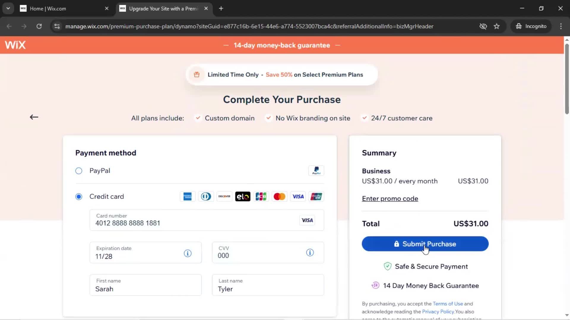Click the Mastercard icon
Screen dimensions: 570x320
(279, 196)
